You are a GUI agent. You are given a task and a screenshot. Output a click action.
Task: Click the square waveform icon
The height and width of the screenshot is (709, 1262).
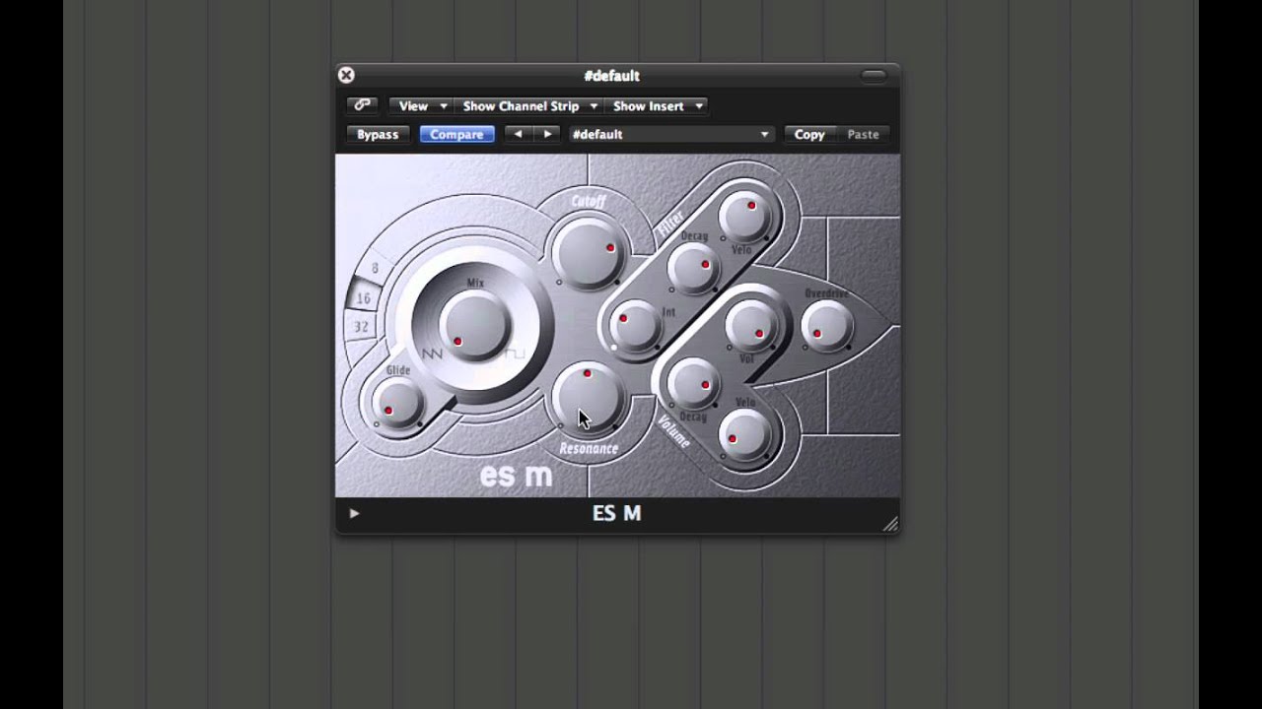pyautogui.click(x=516, y=354)
